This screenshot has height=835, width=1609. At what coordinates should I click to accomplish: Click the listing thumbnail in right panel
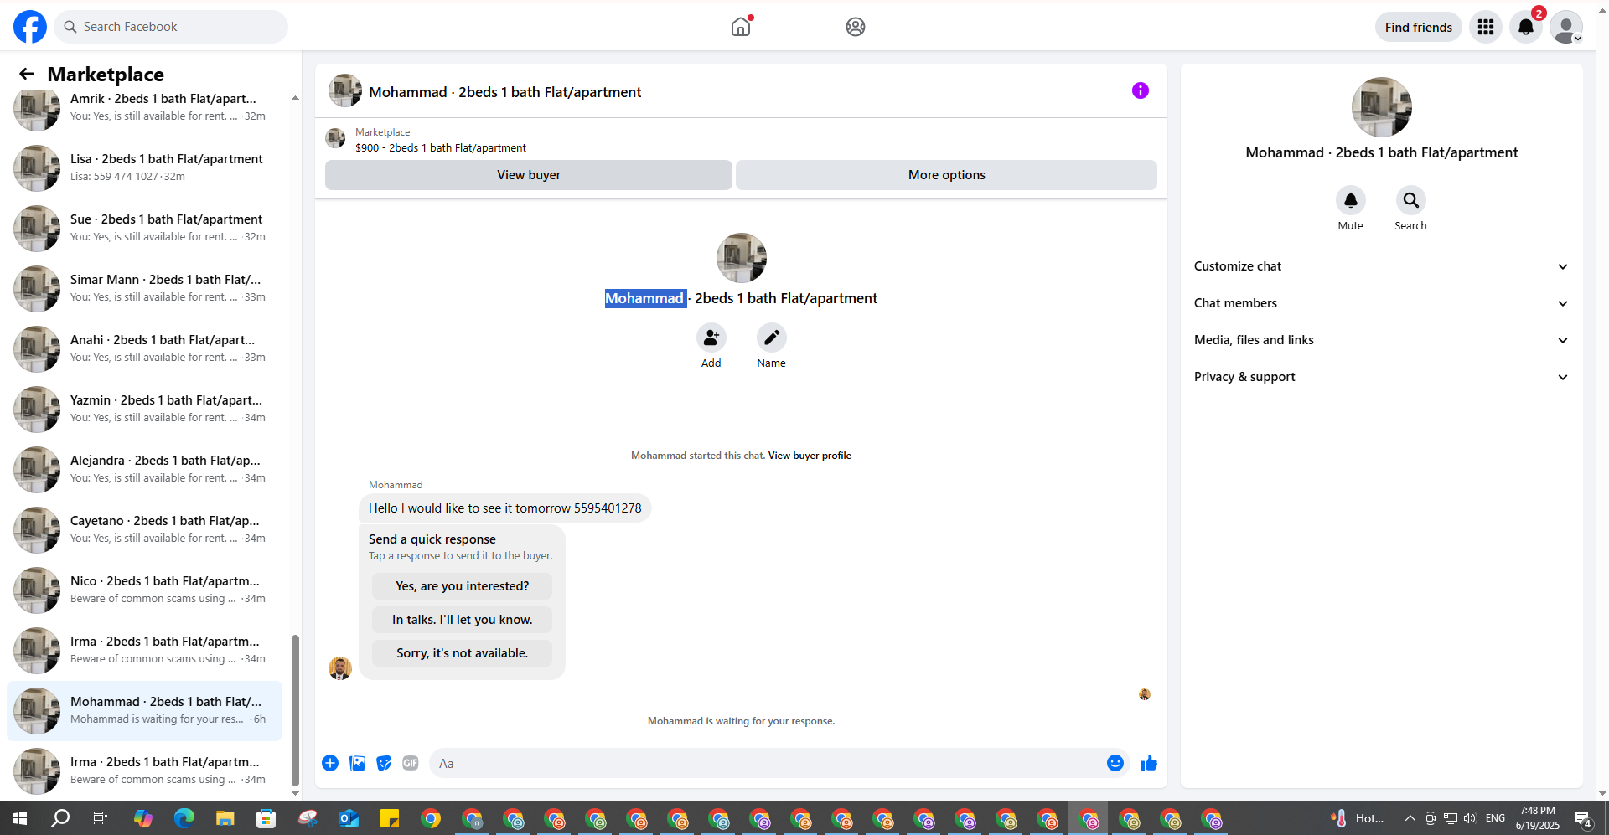[1382, 107]
